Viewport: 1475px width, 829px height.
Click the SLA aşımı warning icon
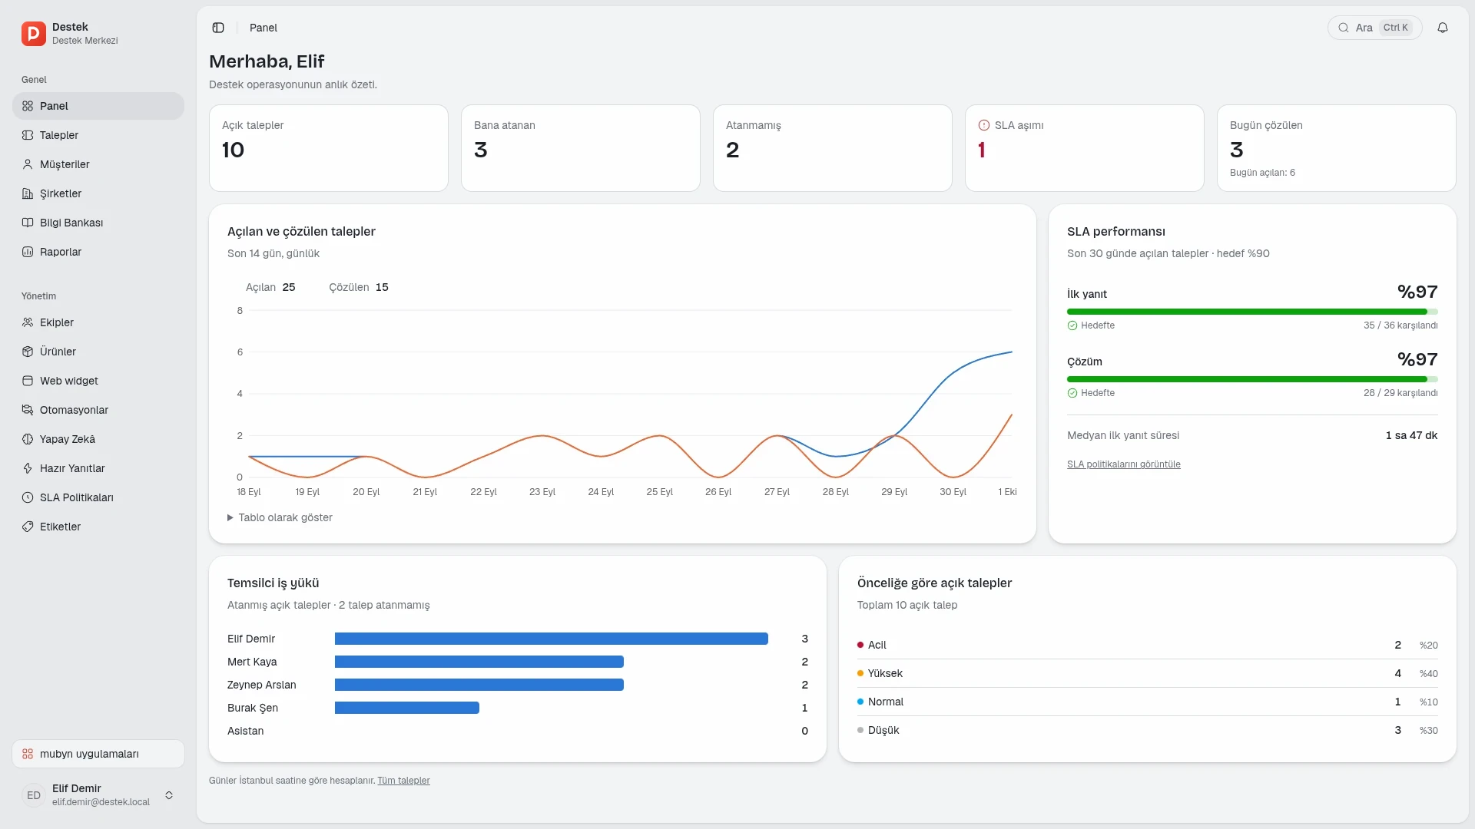click(x=983, y=125)
